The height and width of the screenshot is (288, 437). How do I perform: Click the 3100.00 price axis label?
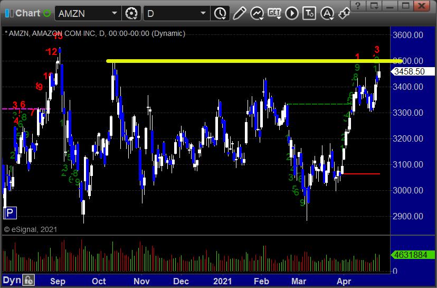408,164
